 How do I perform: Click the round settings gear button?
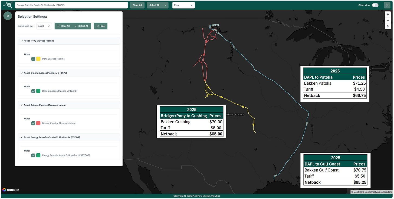(x=8, y=16)
